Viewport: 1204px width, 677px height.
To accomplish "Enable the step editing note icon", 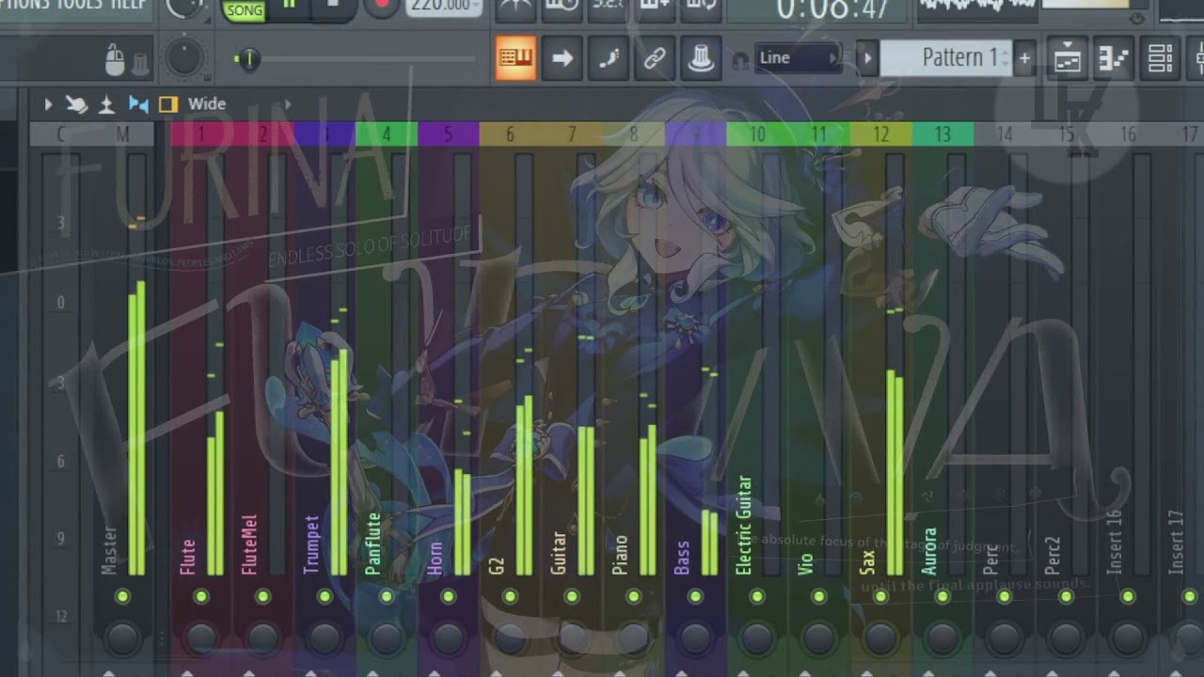I will click(608, 58).
